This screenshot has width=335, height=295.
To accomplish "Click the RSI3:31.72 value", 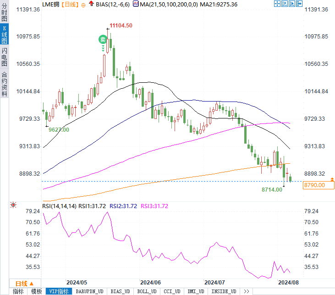I will (154, 206).
